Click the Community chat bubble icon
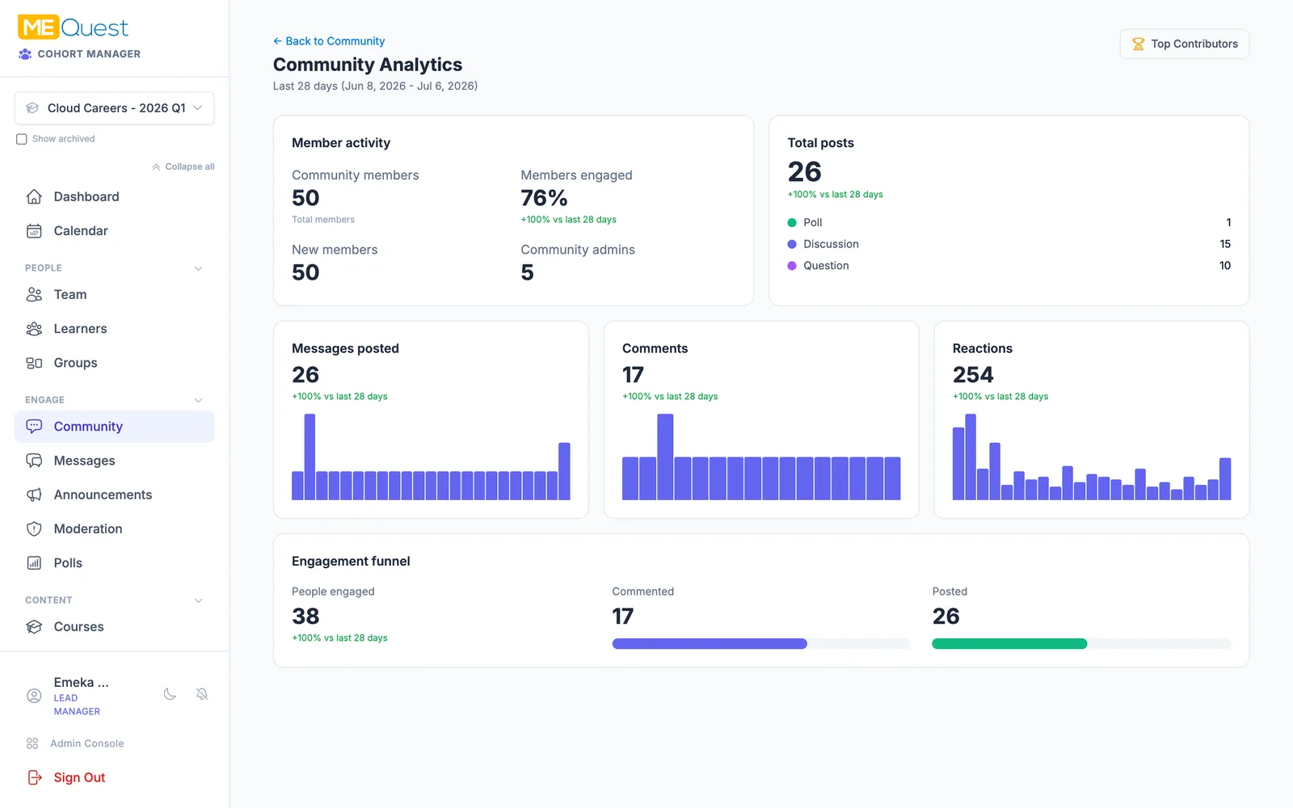 coord(34,427)
